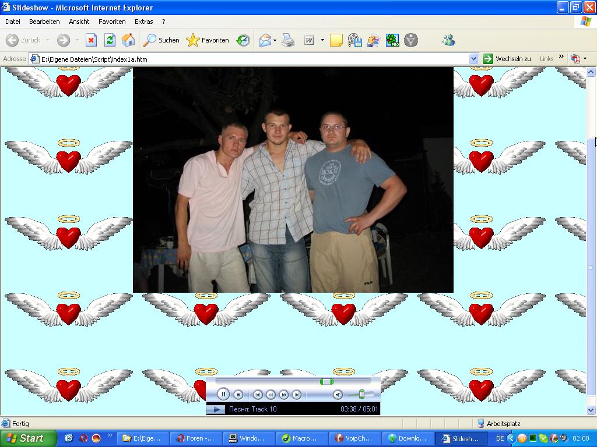The width and height of the screenshot is (597, 447).
Task: Expand the edit button dropdown arrow
Action: coord(322,40)
